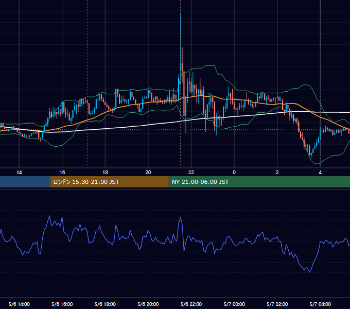Click the 14 hour axis label
This screenshot has height=309, width=350.
pos(19,173)
